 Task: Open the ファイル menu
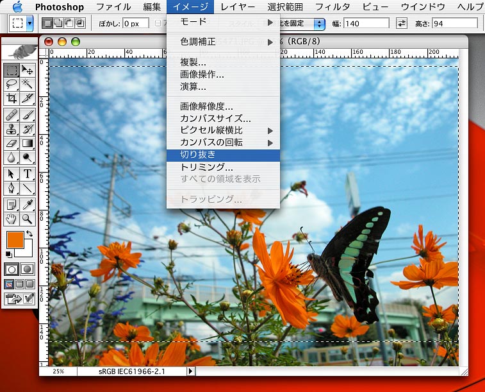point(113,7)
